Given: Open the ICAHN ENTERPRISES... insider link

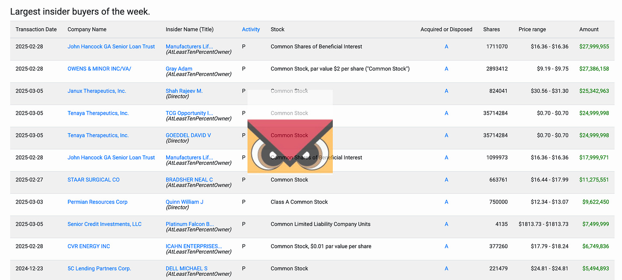Looking at the screenshot, I should pos(194,246).
